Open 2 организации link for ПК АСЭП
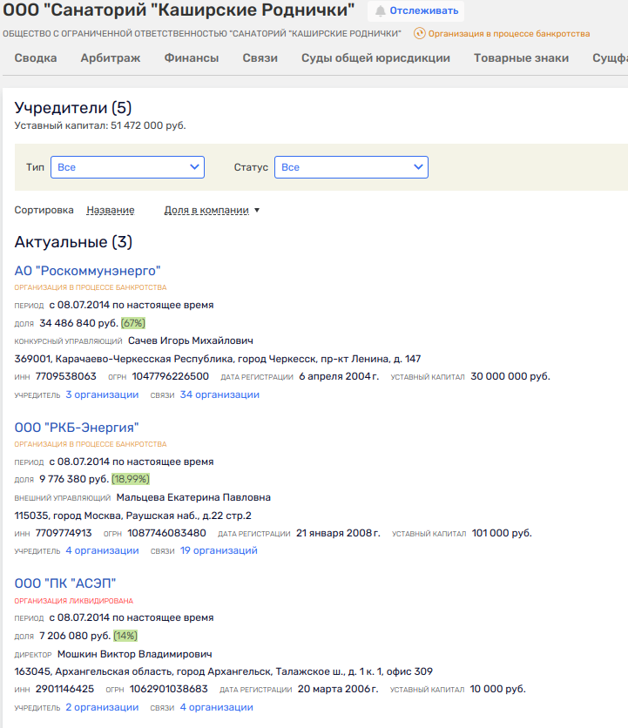 tap(102, 708)
